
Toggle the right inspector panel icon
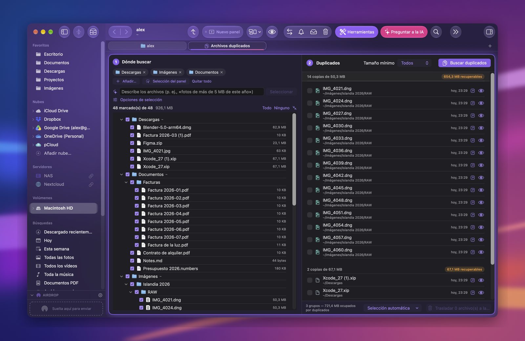[489, 32]
